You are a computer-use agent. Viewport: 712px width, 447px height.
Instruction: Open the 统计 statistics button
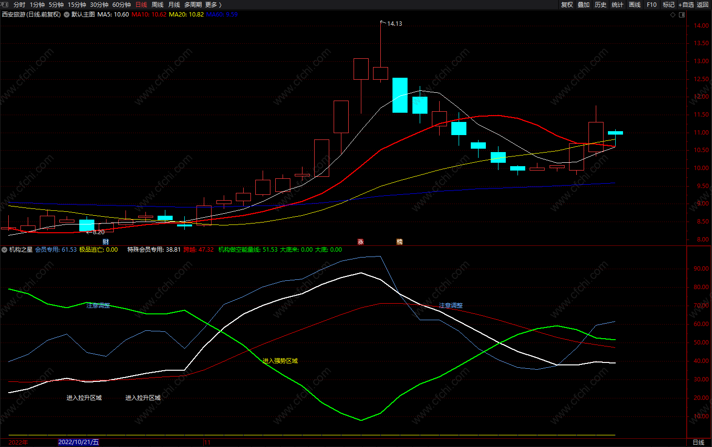618,4
